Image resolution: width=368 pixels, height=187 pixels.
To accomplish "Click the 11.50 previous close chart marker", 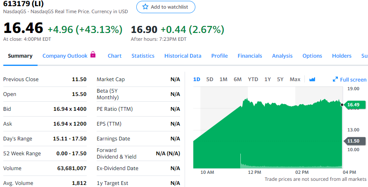I will [x=354, y=141].
